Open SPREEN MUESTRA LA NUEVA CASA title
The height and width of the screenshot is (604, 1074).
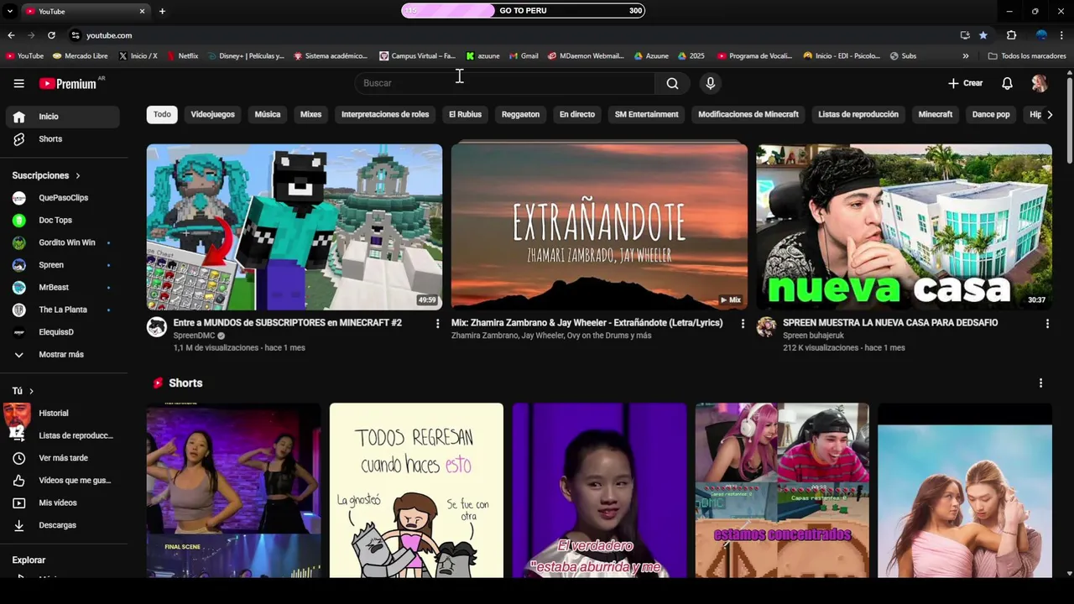click(890, 323)
